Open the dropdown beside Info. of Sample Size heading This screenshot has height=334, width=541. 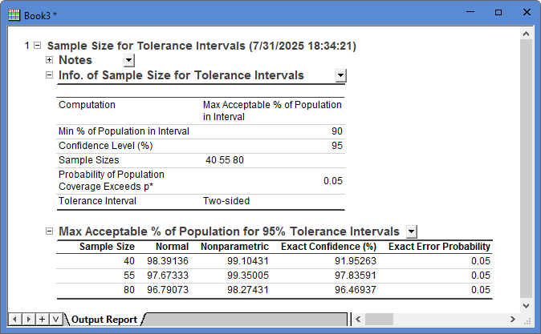coord(340,75)
